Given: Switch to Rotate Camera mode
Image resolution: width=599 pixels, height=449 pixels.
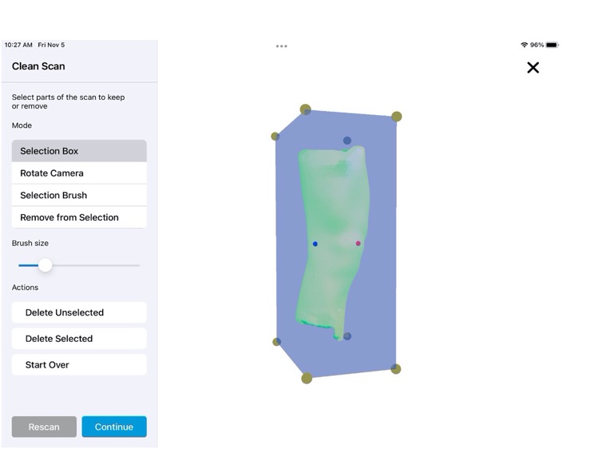Looking at the screenshot, I should 79,173.
